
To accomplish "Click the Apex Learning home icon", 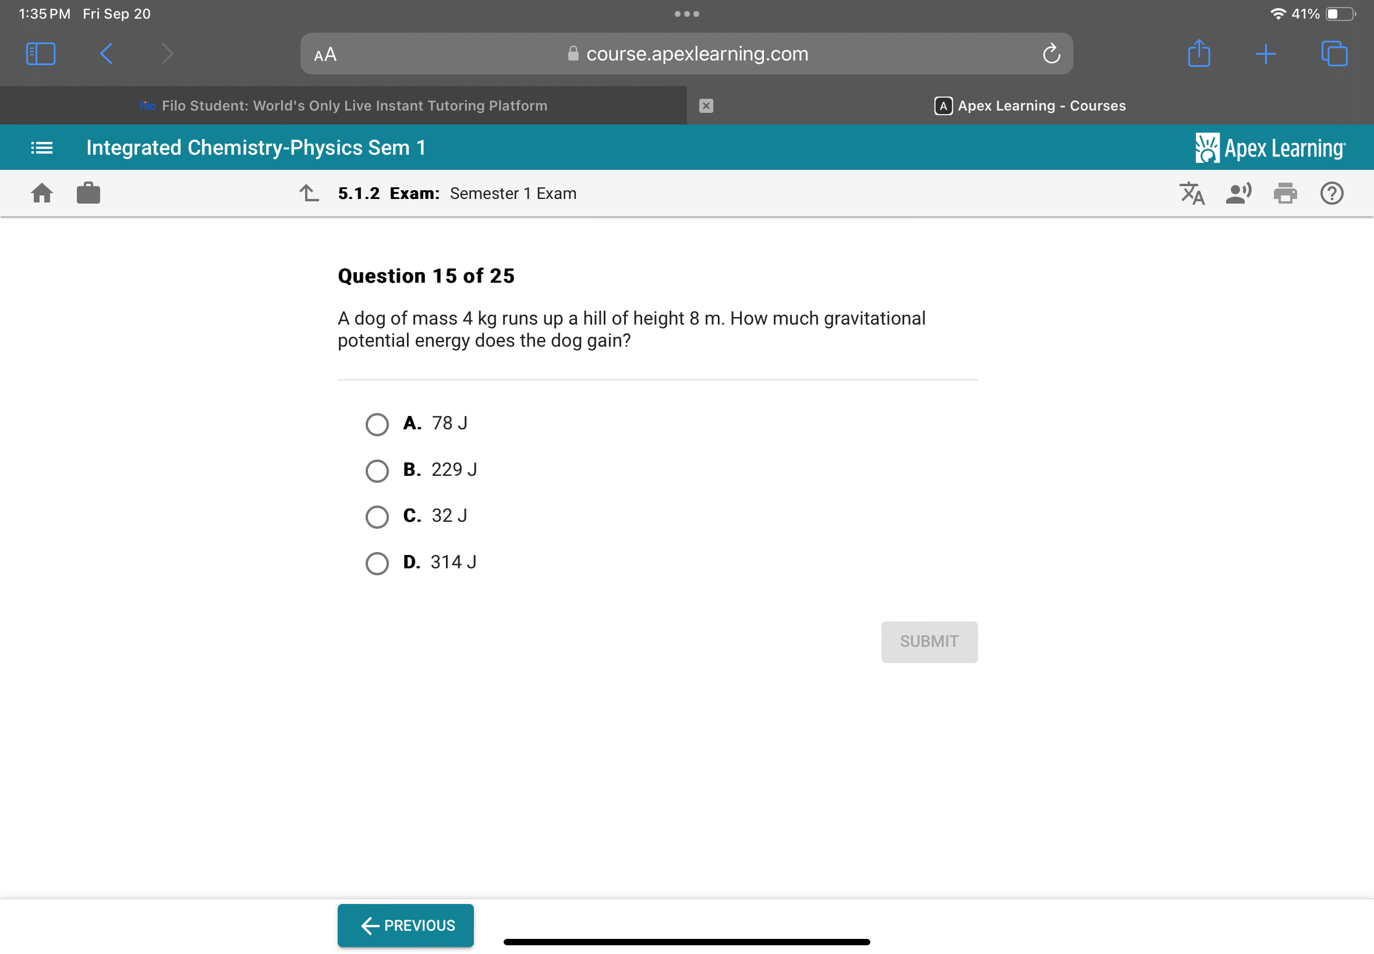I will tap(42, 193).
